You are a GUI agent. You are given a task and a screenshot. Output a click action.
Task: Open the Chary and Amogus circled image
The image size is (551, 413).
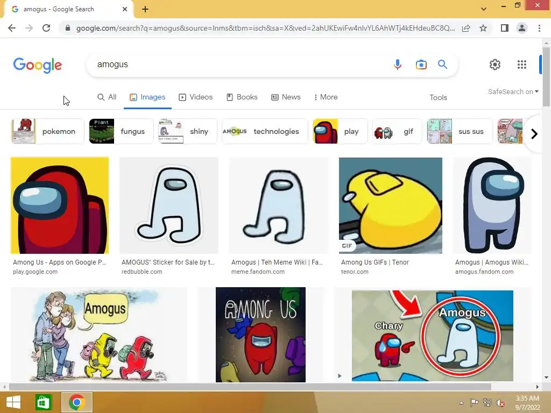pos(432,336)
